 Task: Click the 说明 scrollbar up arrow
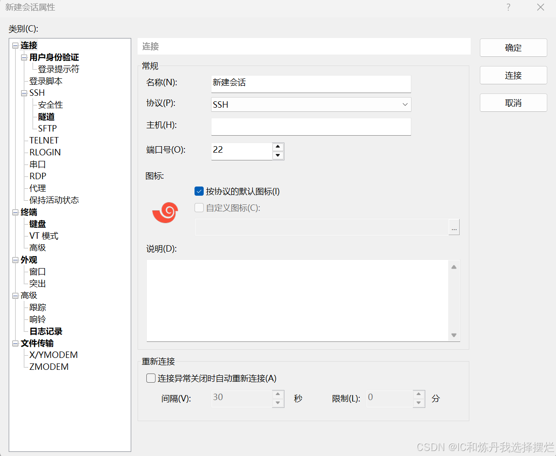click(454, 267)
